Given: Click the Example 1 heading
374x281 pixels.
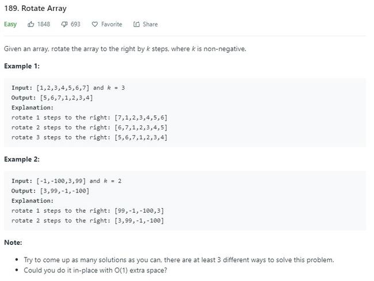Looking at the screenshot, I should [22, 66].
